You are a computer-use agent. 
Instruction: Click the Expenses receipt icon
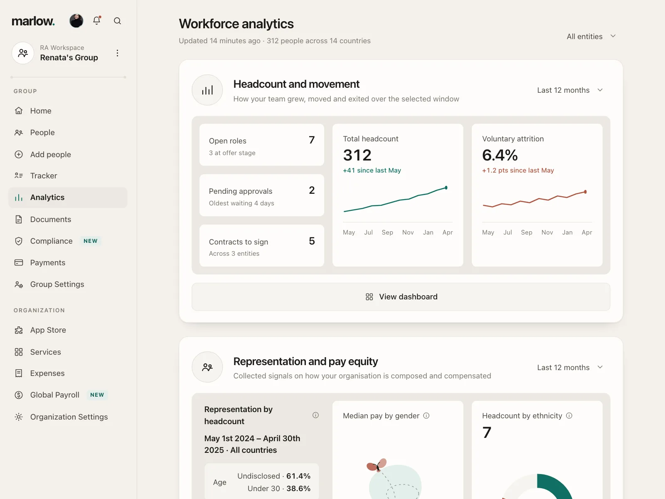[x=19, y=373]
